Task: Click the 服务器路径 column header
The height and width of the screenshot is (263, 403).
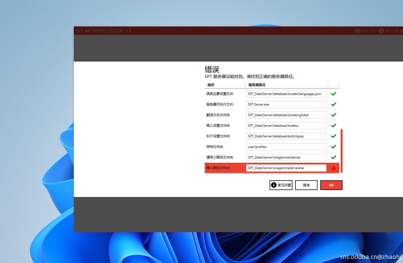Action: [287, 85]
